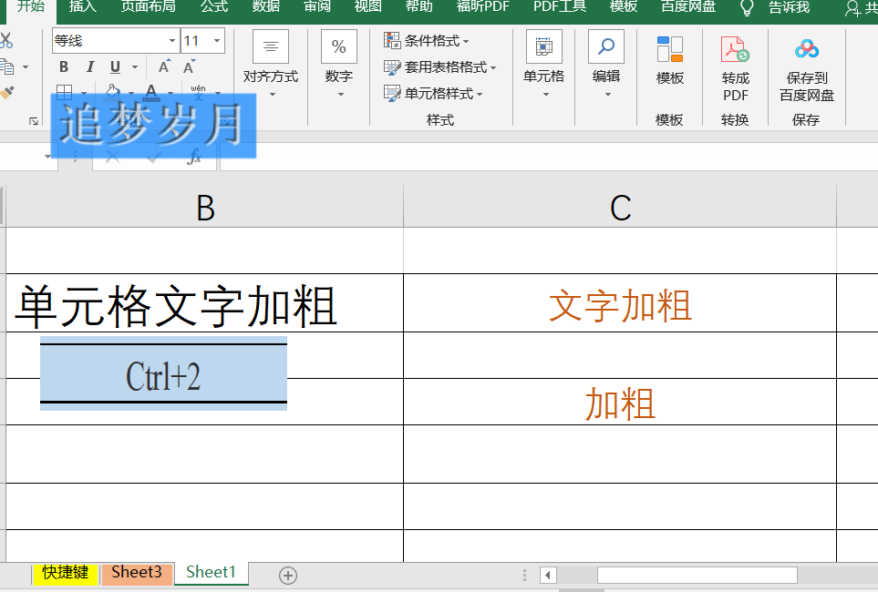The image size is (878, 592).
Task: Open the font size 11 dropdown
Action: [x=217, y=41]
